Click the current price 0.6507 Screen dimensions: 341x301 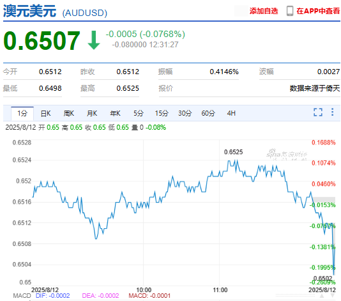[x=42, y=41]
